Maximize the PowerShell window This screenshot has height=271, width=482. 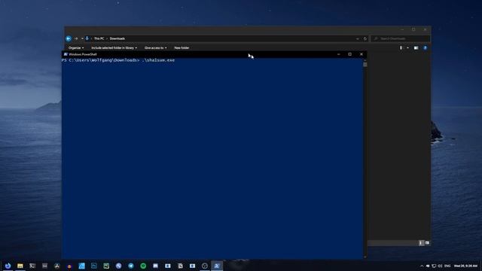pyautogui.click(x=349, y=54)
